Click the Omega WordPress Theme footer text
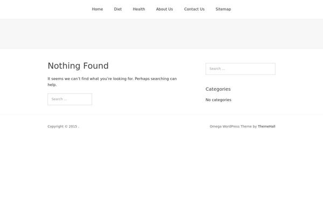The image size is (323, 215). coord(230,126)
